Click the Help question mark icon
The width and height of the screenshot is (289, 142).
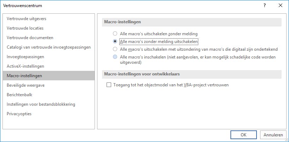[x=264, y=6]
